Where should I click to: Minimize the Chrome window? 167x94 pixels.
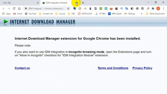(x=148, y=2)
